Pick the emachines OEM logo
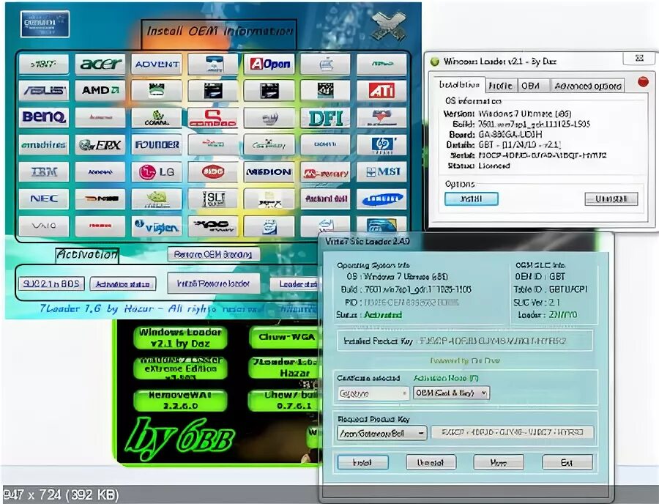This screenshot has width=659, height=504. click(x=44, y=144)
